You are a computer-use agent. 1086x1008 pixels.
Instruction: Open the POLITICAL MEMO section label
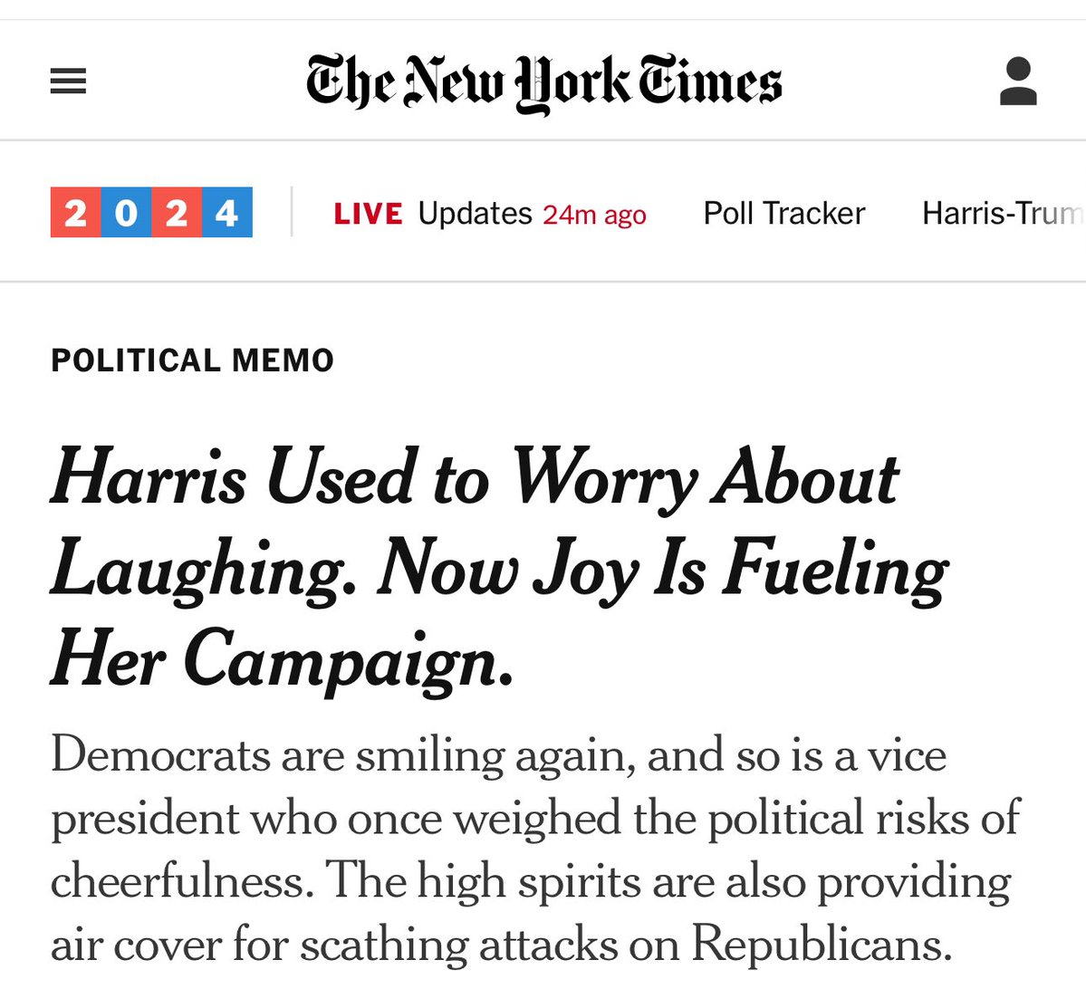coord(192,360)
